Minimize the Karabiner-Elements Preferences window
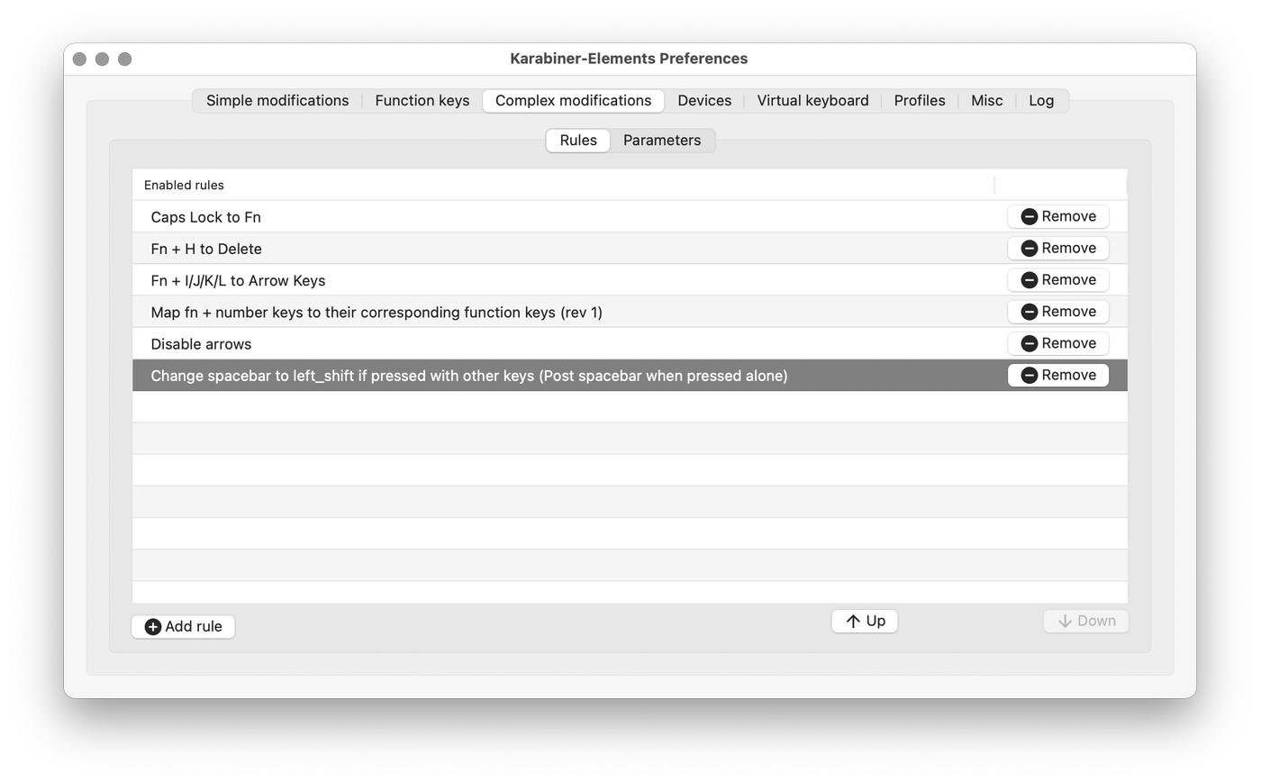The width and height of the screenshot is (1261, 782). 102,59
